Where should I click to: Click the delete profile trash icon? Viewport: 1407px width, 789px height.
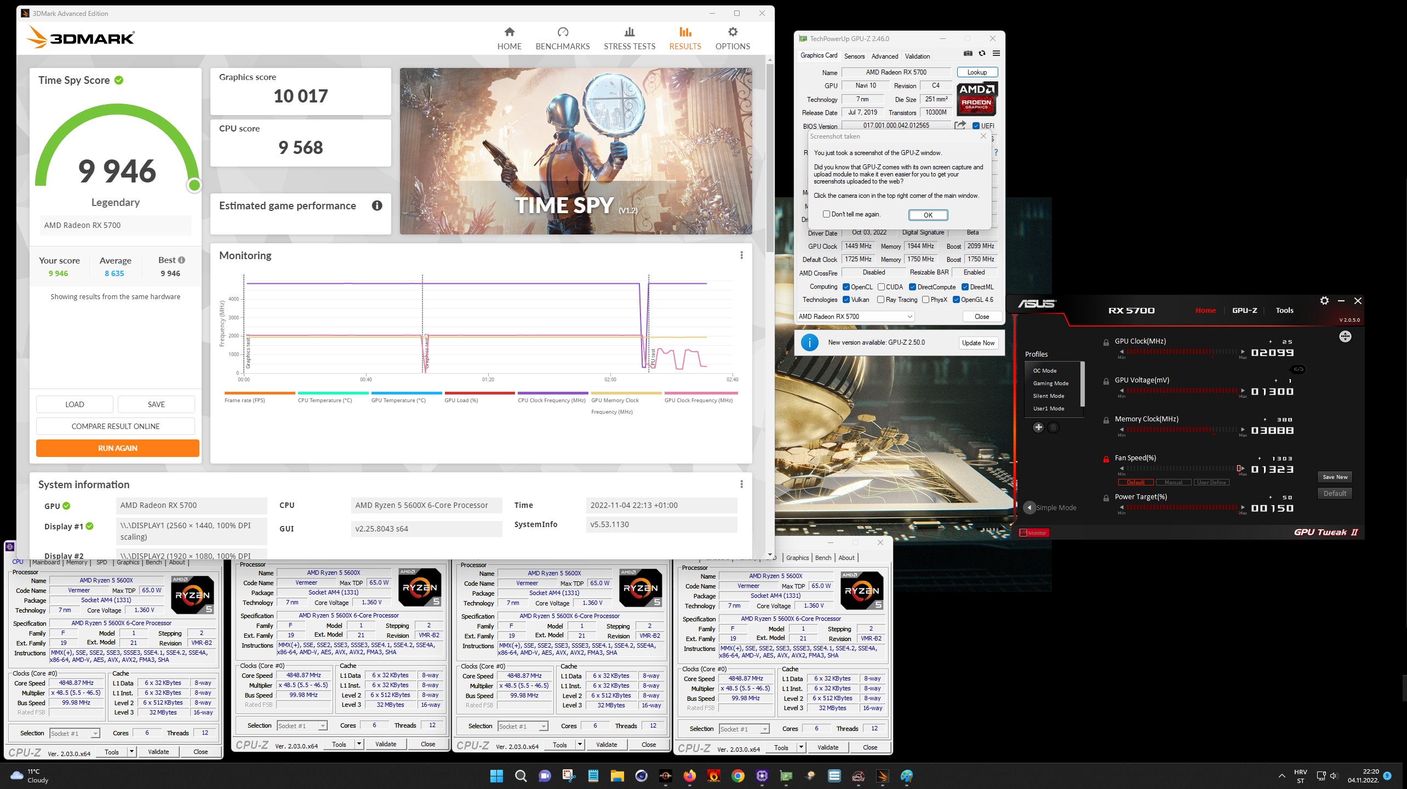pyautogui.click(x=1053, y=427)
